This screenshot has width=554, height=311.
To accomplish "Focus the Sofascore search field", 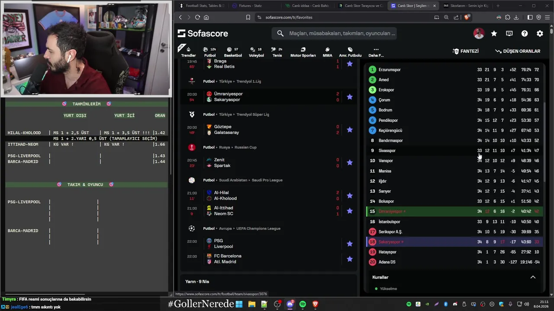I will (334, 33).
